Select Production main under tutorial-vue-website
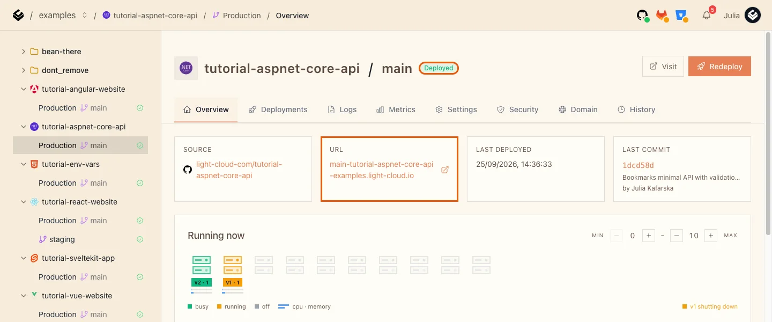772x322 pixels. 80,314
